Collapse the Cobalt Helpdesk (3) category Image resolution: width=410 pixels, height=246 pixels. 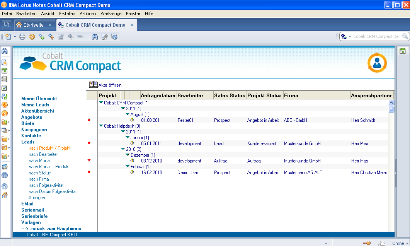[x=101, y=126]
